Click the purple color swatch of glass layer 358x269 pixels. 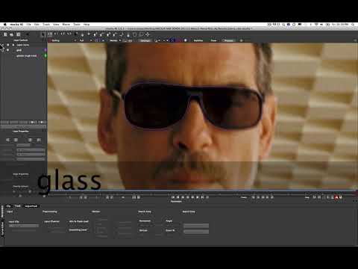(45, 50)
